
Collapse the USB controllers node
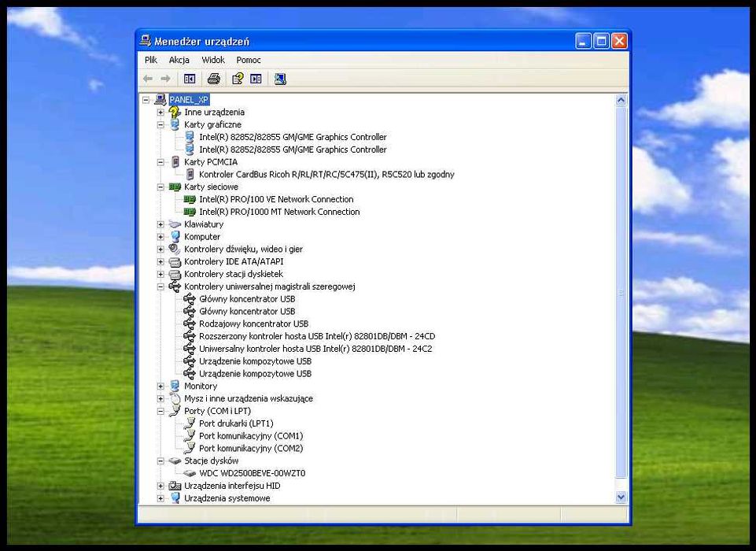pyautogui.click(x=160, y=287)
